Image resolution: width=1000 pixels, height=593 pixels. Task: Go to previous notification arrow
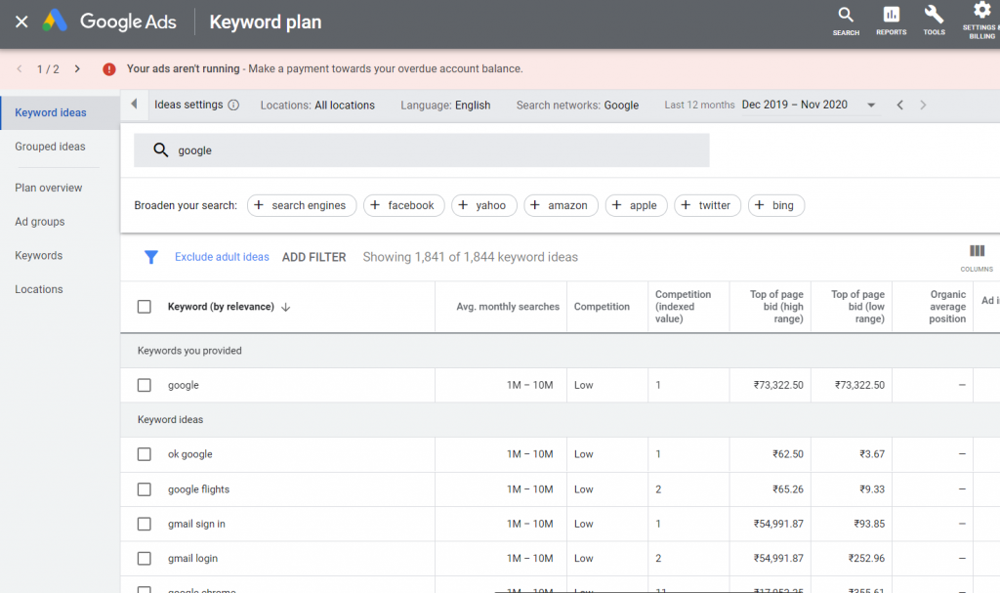point(20,69)
